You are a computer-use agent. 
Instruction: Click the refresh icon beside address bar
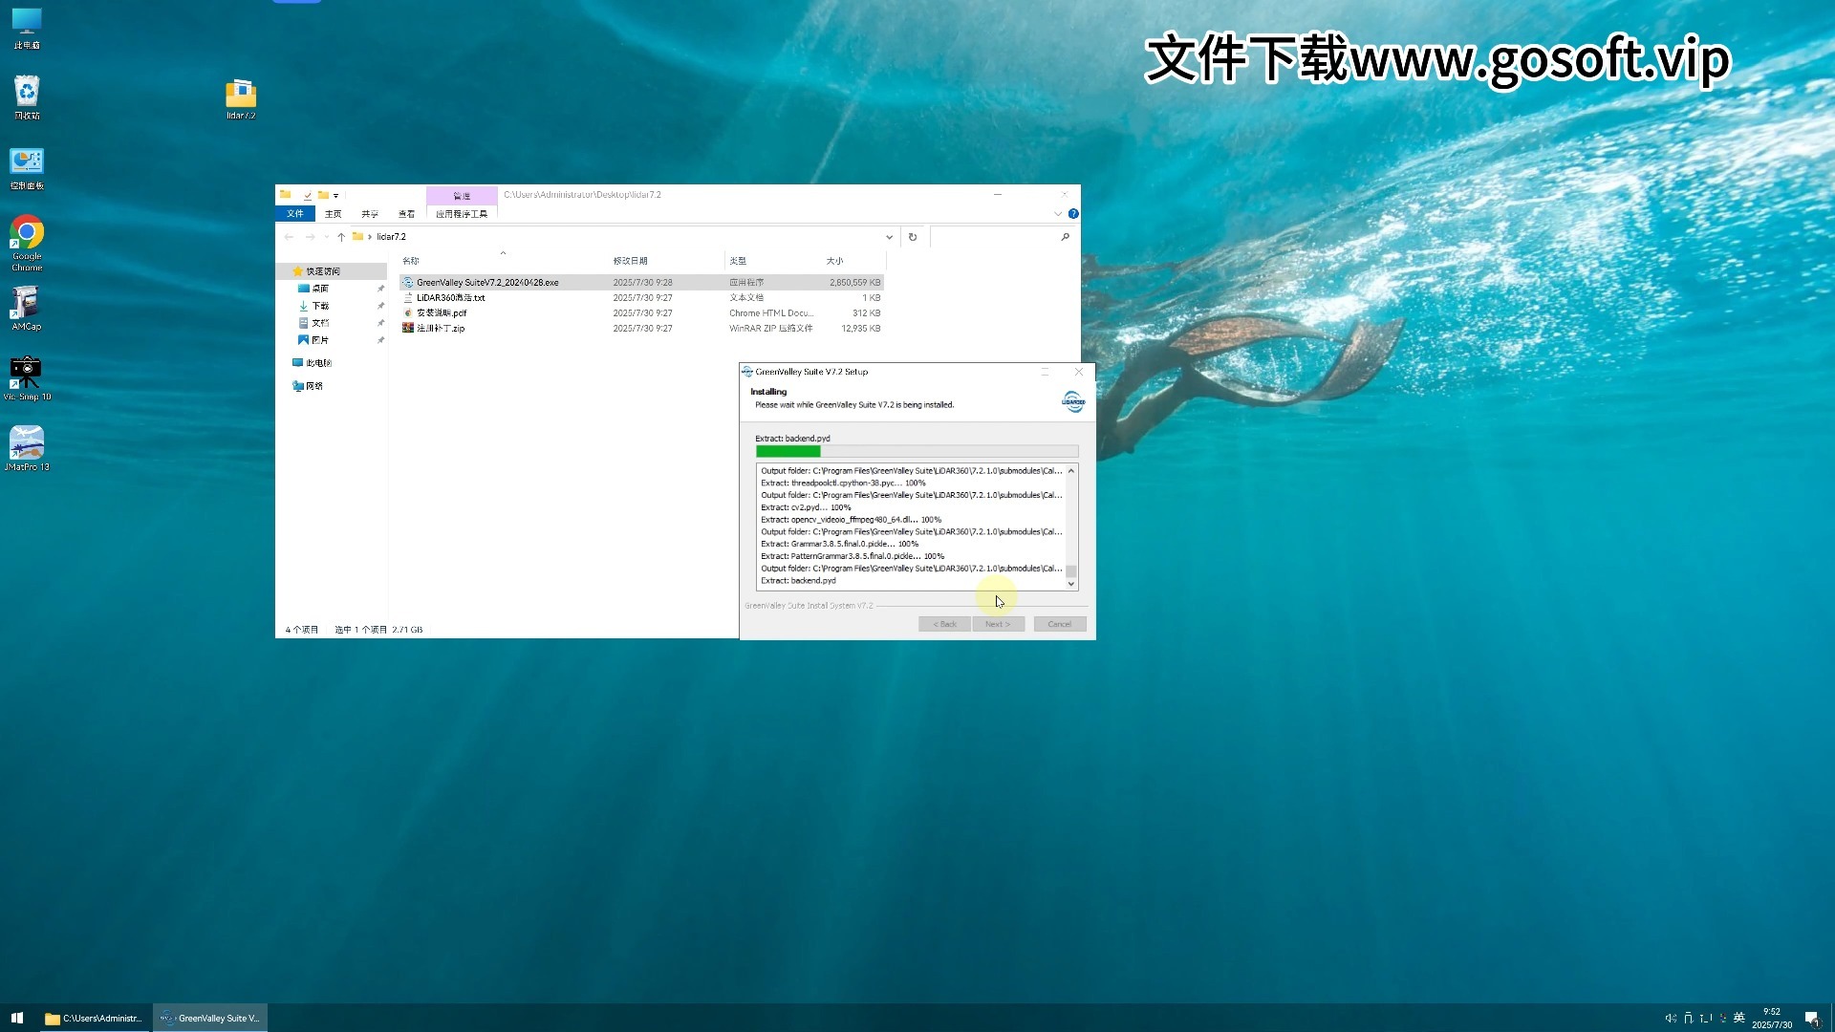(913, 237)
